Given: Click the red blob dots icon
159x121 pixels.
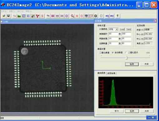Looking at the screenshot, I should pyautogui.click(x=38, y=16).
